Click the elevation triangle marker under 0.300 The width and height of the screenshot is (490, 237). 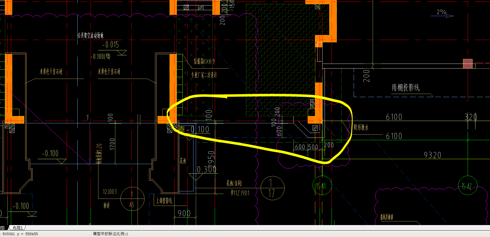tap(196, 177)
